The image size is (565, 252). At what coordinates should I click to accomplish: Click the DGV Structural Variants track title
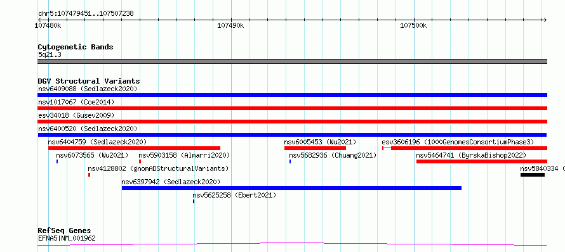pyautogui.click(x=89, y=81)
